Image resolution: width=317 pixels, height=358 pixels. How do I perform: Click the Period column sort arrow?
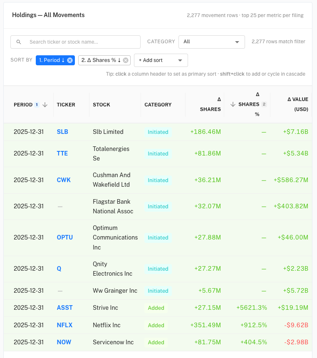[x=45, y=104]
